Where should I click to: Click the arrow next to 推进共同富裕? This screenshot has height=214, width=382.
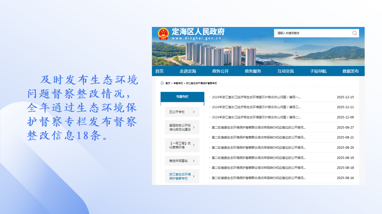[194, 160]
